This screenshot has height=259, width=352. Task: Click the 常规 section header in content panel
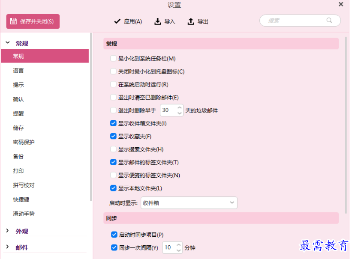(221, 44)
